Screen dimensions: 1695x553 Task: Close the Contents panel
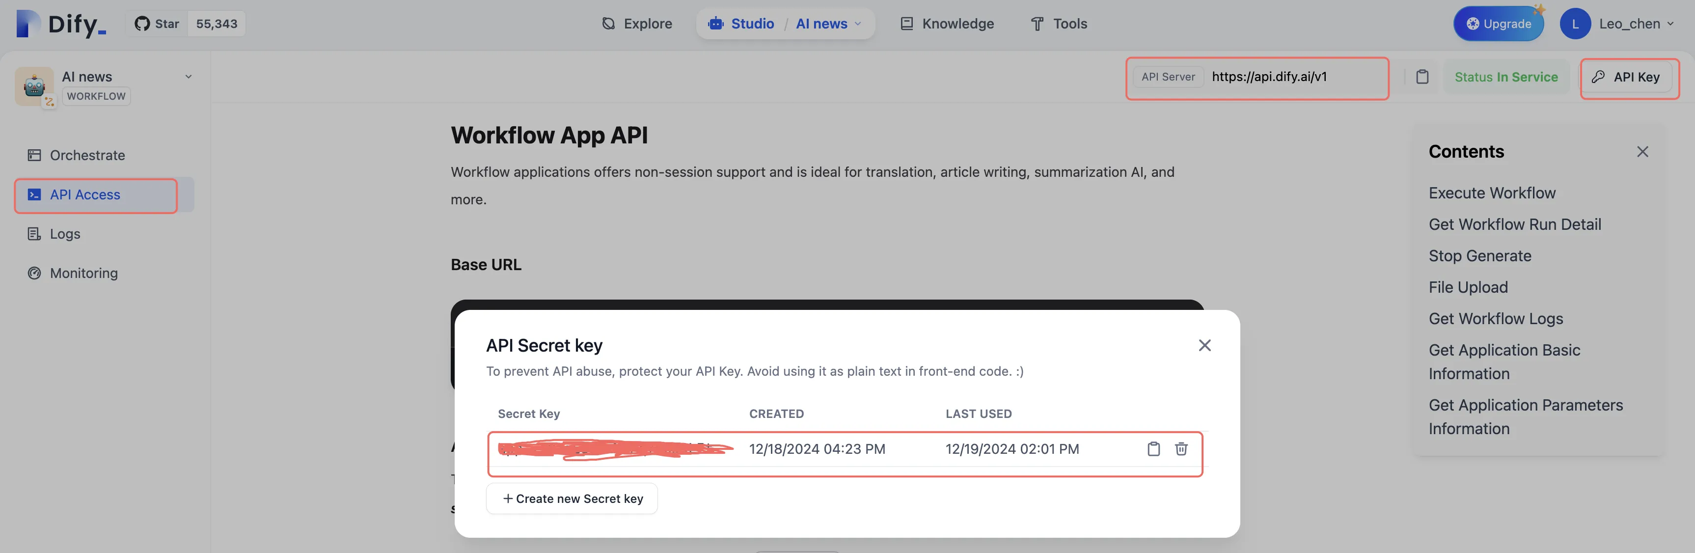[x=1642, y=152]
